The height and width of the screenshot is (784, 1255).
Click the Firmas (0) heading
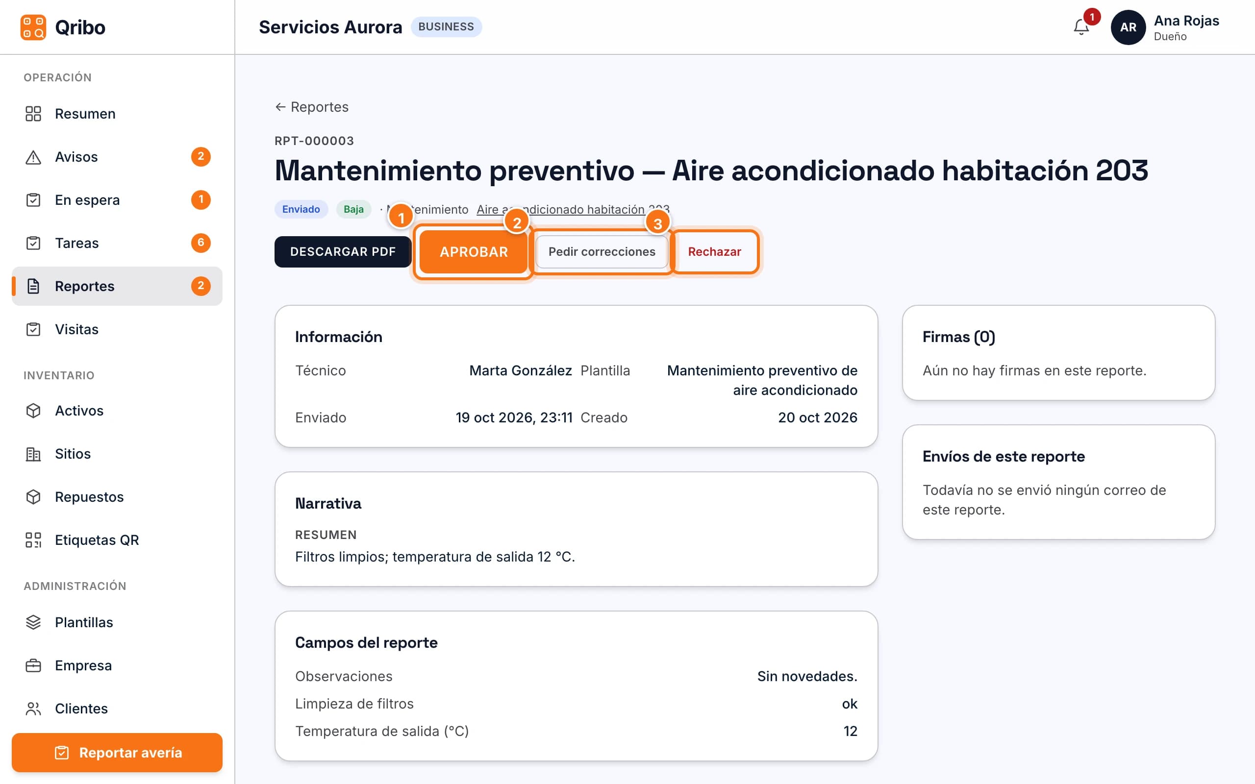click(958, 337)
